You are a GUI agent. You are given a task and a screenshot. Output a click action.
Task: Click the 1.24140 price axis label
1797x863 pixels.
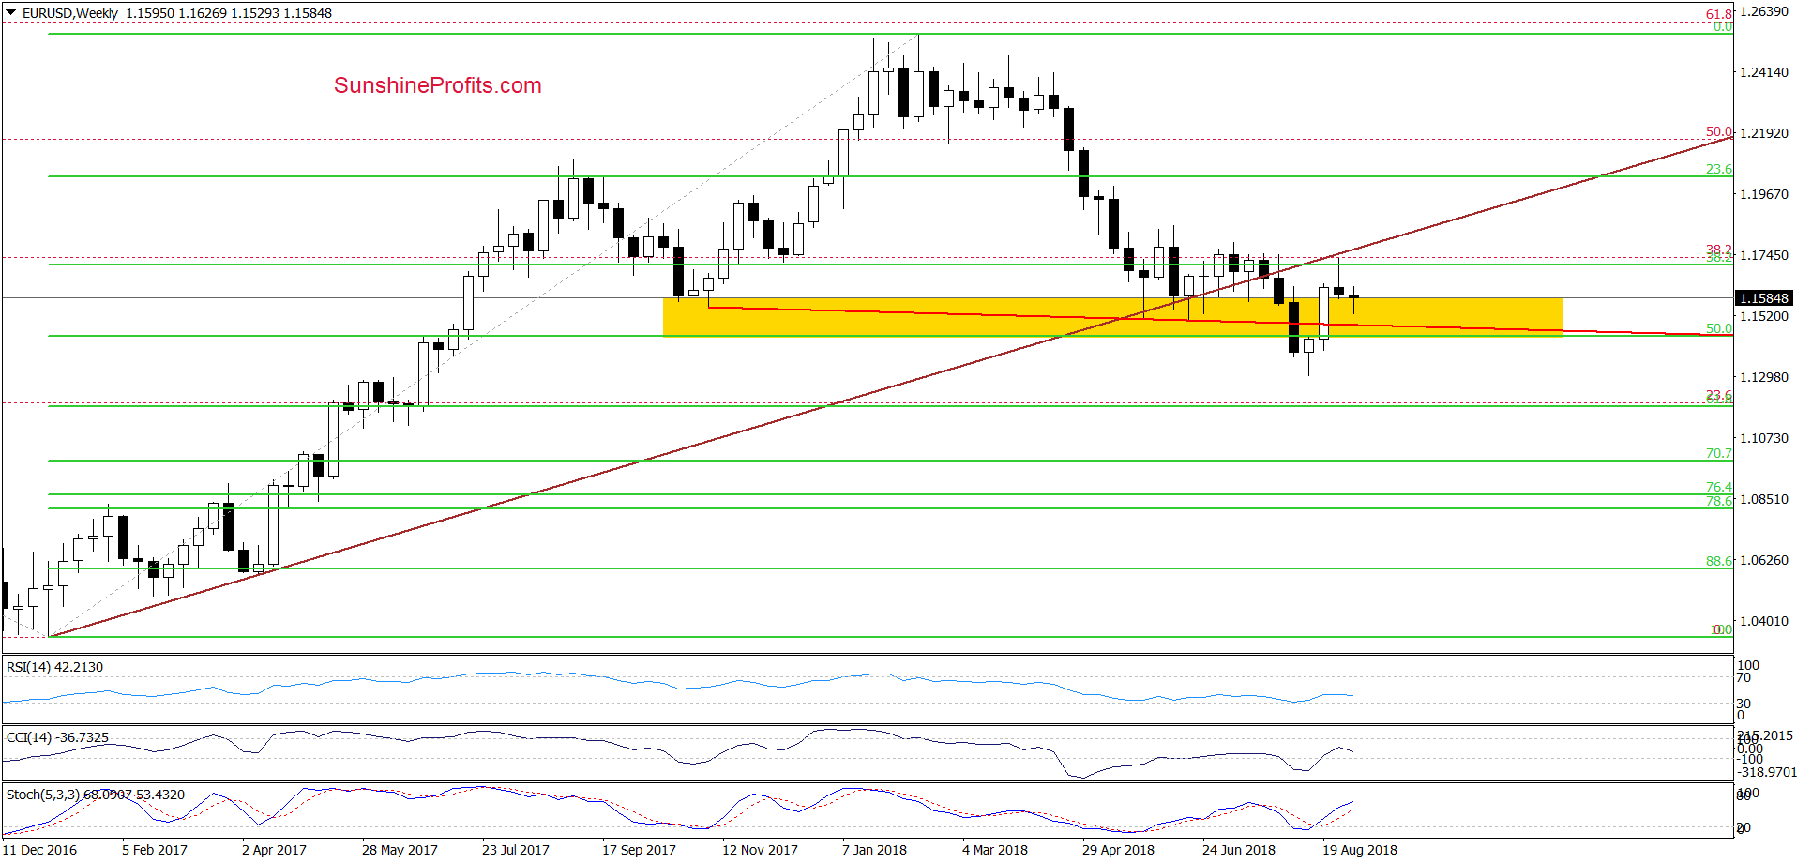(1764, 72)
